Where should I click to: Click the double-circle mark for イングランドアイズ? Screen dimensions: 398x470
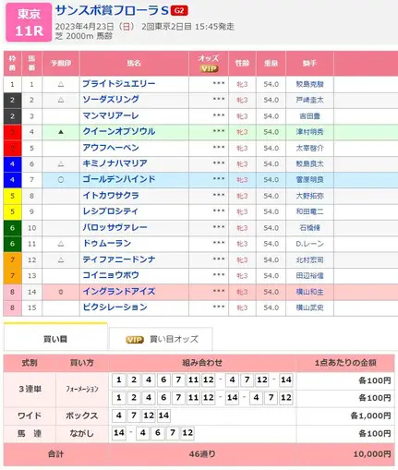(61, 292)
